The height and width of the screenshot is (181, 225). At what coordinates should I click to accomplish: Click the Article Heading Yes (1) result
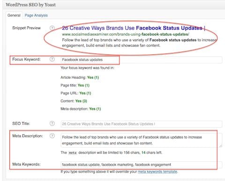click(x=93, y=77)
